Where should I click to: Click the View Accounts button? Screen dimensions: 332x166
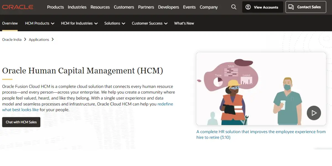point(263,7)
